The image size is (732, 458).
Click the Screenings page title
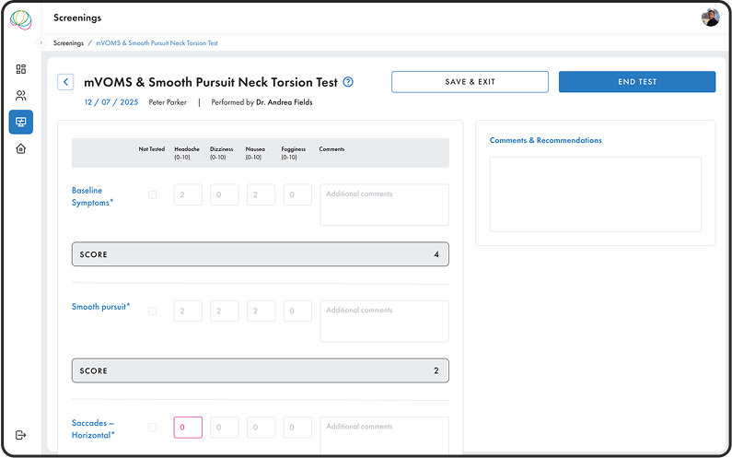tap(77, 18)
